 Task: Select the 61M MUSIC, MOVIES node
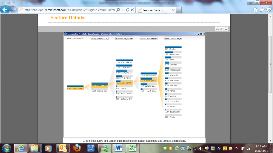pyautogui.click(x=124, y=93)
